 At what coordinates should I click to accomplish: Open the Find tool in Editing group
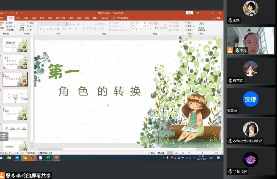coord(188,23)
